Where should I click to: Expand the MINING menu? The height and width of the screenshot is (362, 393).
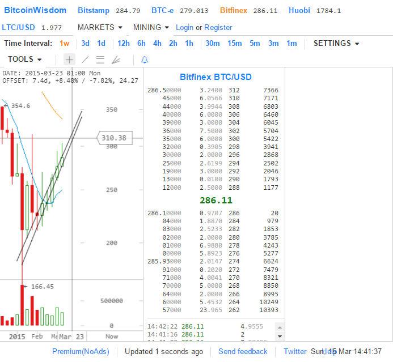coord(151,27)
